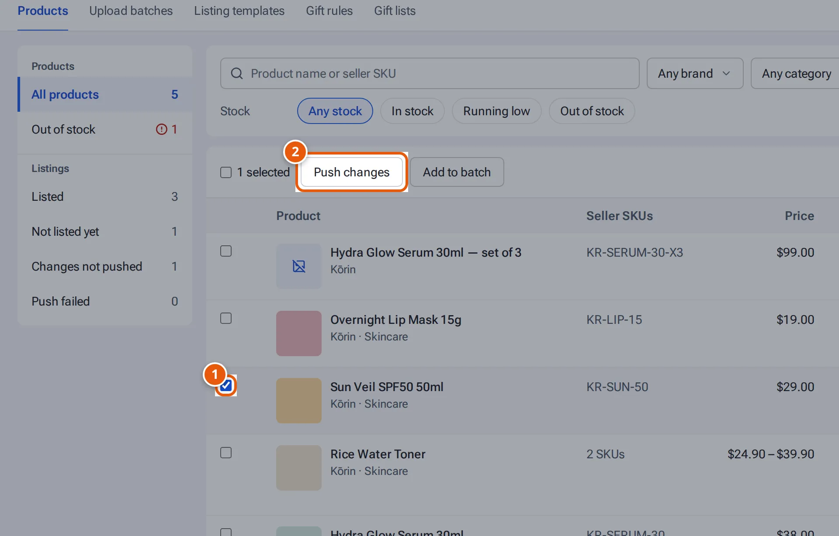
Task: Open the Not listed yet sidebar entry
Action: pos(105,231)
